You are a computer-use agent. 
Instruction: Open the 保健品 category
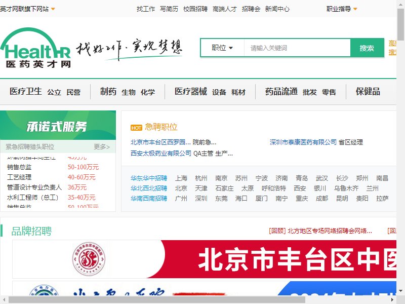point(368,91)
